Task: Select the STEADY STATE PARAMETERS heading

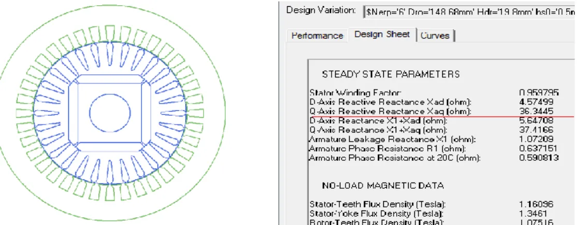Action: click(x=391, y=74)
